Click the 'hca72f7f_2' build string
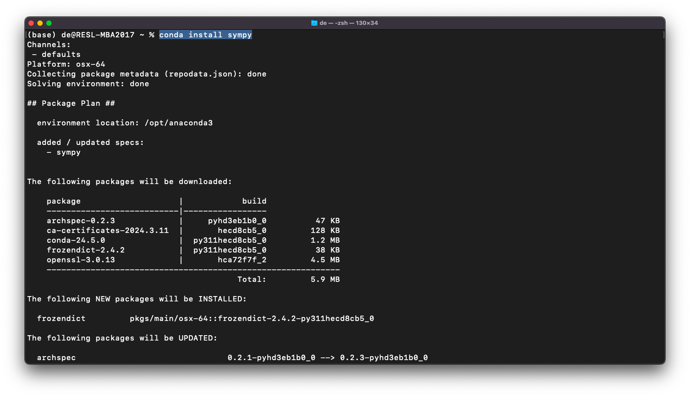The image size is (690, 397). coord(242,260)
